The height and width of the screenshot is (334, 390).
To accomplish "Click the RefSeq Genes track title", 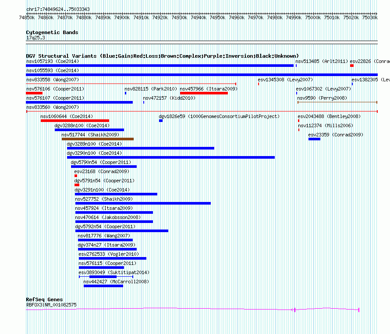I will (x=44, y=299).
